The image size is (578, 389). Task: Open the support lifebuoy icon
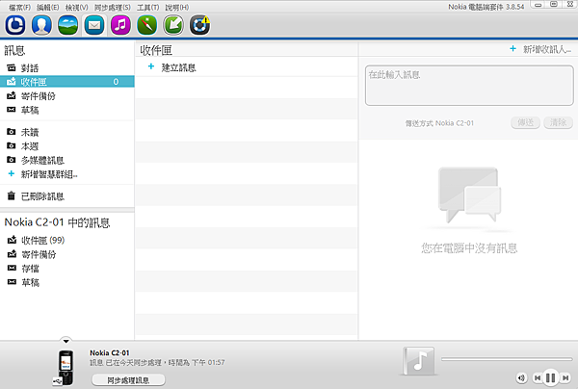[x=199, y=25]
